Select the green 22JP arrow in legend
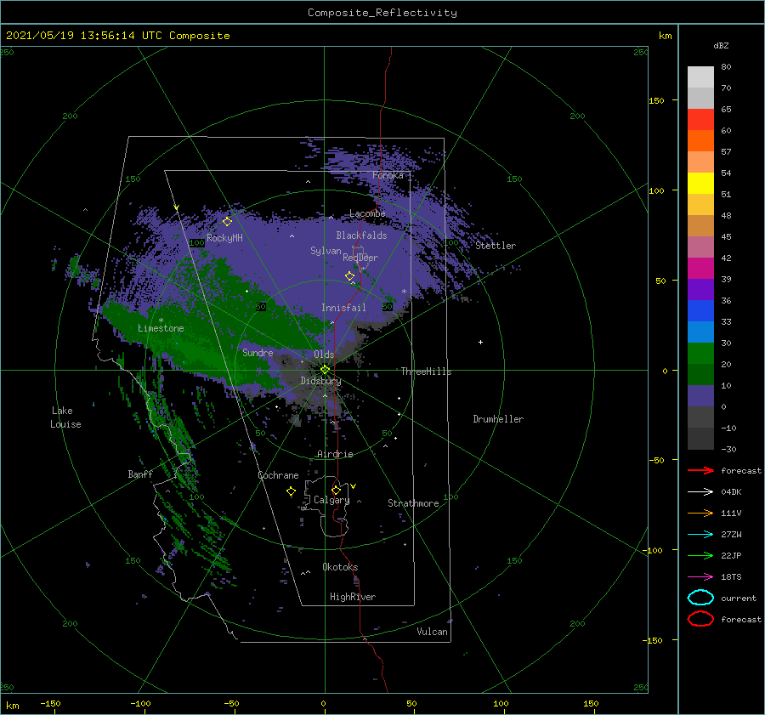The width and height of the screenshot is (765, 715). click(x=700, y=555)
